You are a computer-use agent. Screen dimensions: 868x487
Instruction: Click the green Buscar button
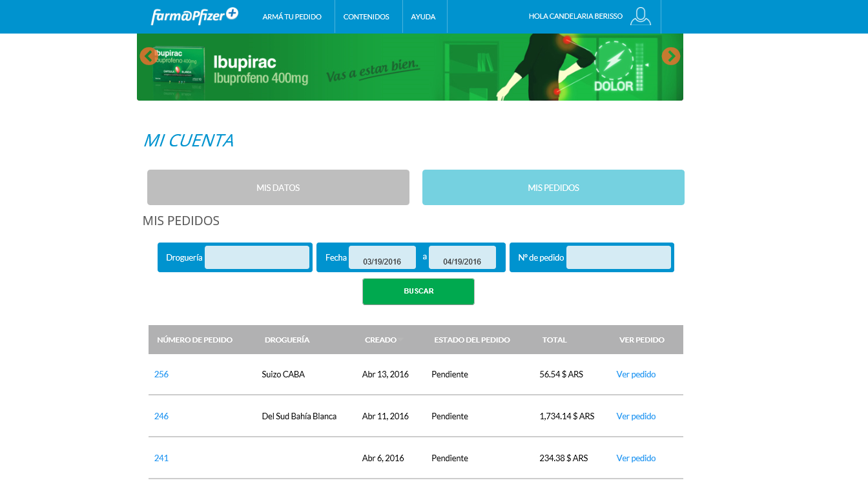[x=418, y=292]
